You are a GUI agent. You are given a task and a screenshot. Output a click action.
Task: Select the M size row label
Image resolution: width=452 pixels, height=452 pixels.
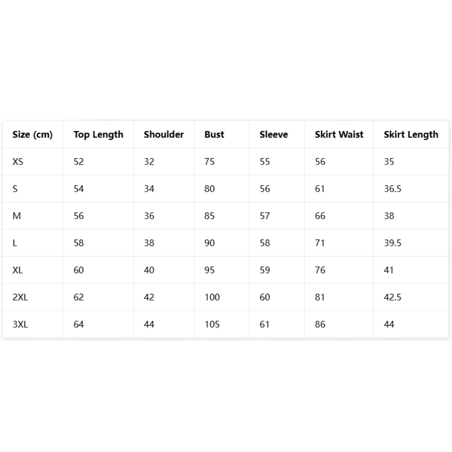(x=17, y=216)
